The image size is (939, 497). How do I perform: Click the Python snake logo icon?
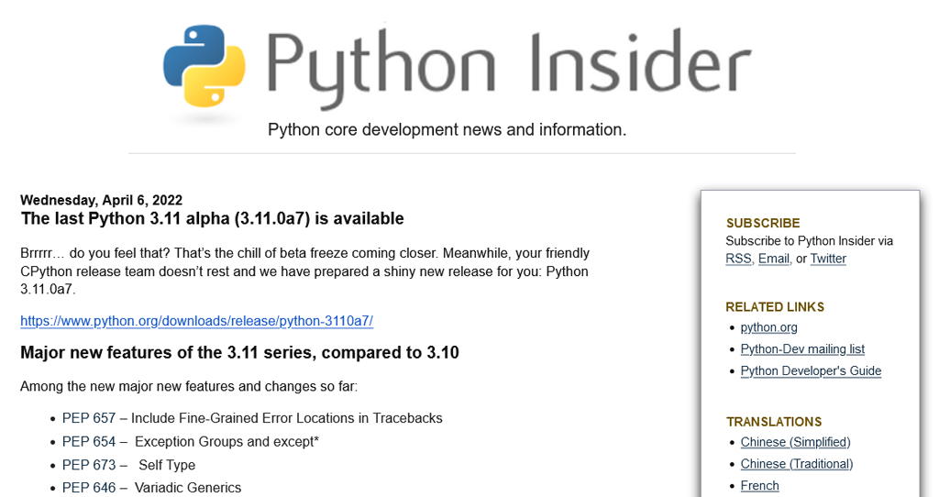click(x=204, y=66)
